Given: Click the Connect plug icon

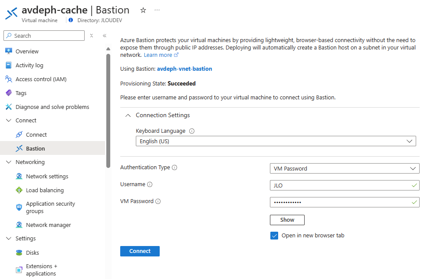Looking at the screenshot, I should pos(19,135).
